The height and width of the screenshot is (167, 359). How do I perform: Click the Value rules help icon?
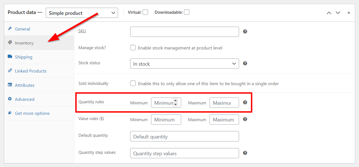[245, 119]
